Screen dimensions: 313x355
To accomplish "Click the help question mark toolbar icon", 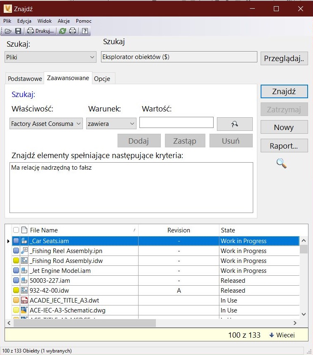I will pyautogui.click(x=85, y=31).
